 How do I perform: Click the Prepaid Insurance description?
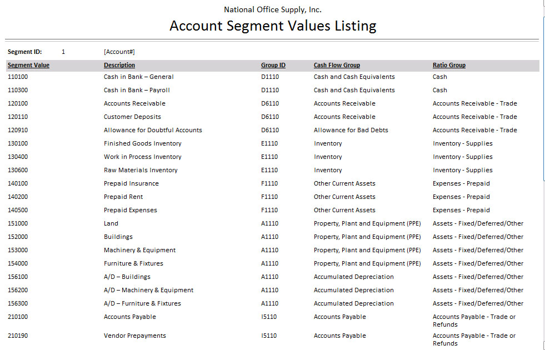(131, 184)
